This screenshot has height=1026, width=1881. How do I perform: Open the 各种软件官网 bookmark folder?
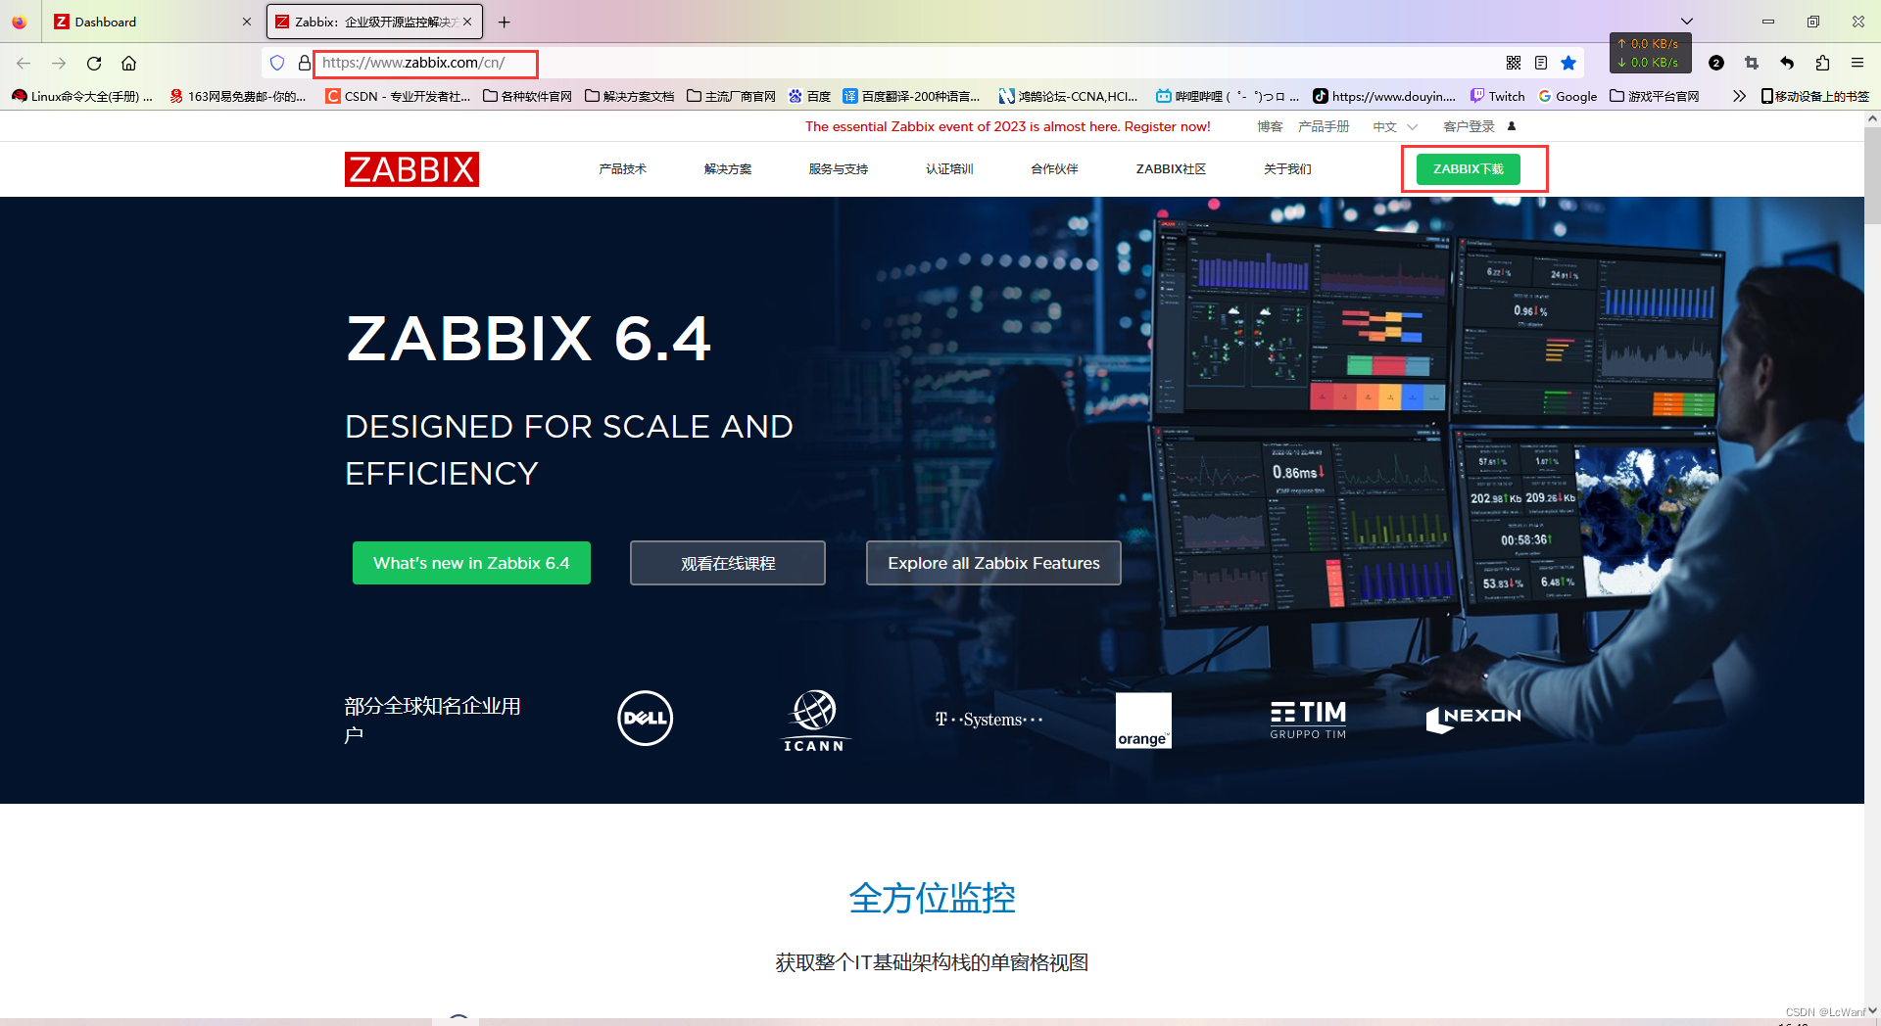[x=527, y=96]
